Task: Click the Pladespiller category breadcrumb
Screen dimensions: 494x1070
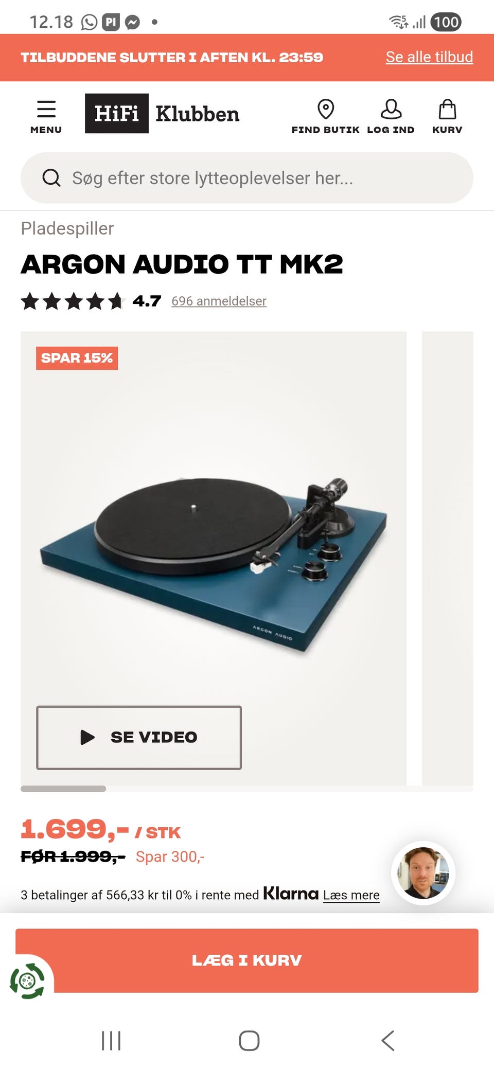Action: pyautogui.click(x=67, y=228)
